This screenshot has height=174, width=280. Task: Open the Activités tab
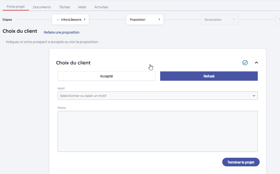[101, 7]
